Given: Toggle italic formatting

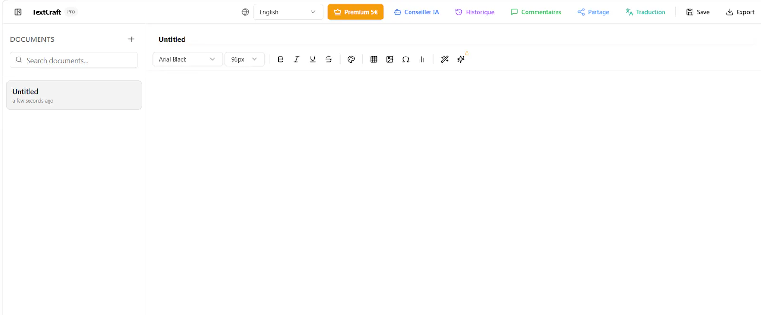Looking at the screenshot, I should click(x=296, y=59).
